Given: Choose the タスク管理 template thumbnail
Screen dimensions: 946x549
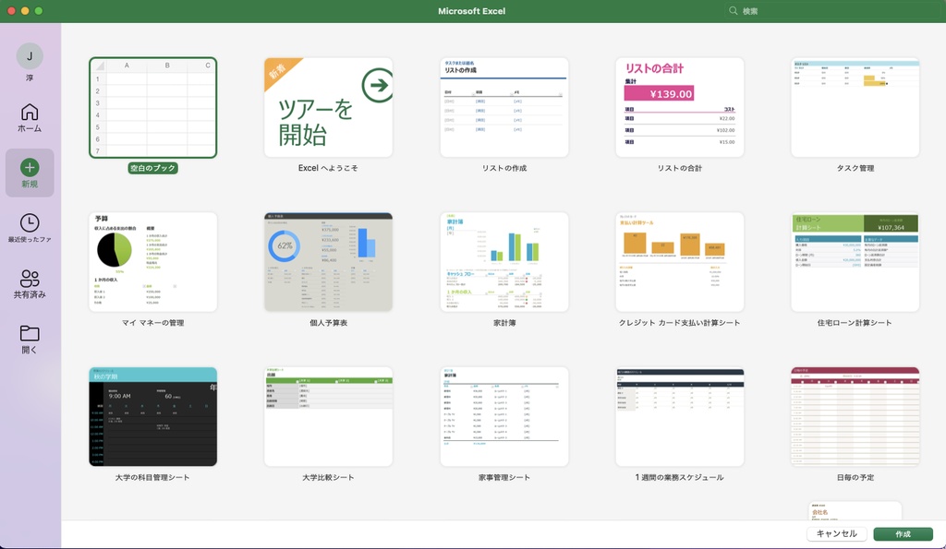Looking at the screenshot, I should pos(855,108).
